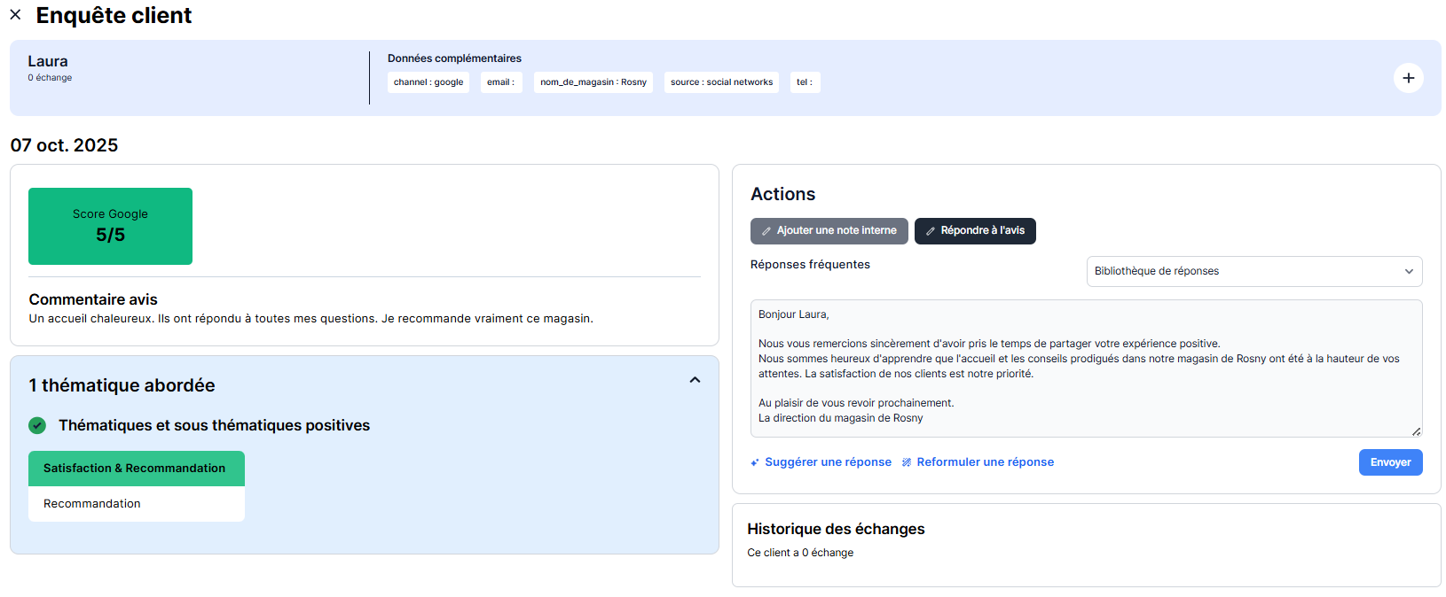
Task: Click the source : social networks tag
Action: 721,82
